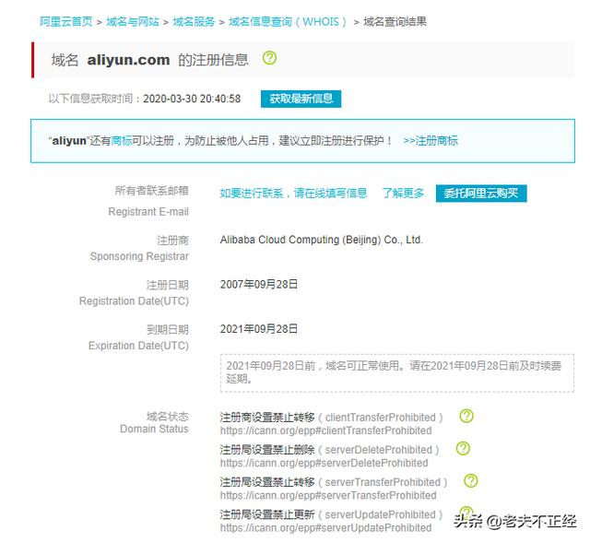
Task: Open icann.org/epp#serverTransferProhibited URL
Action: point(328,495)
